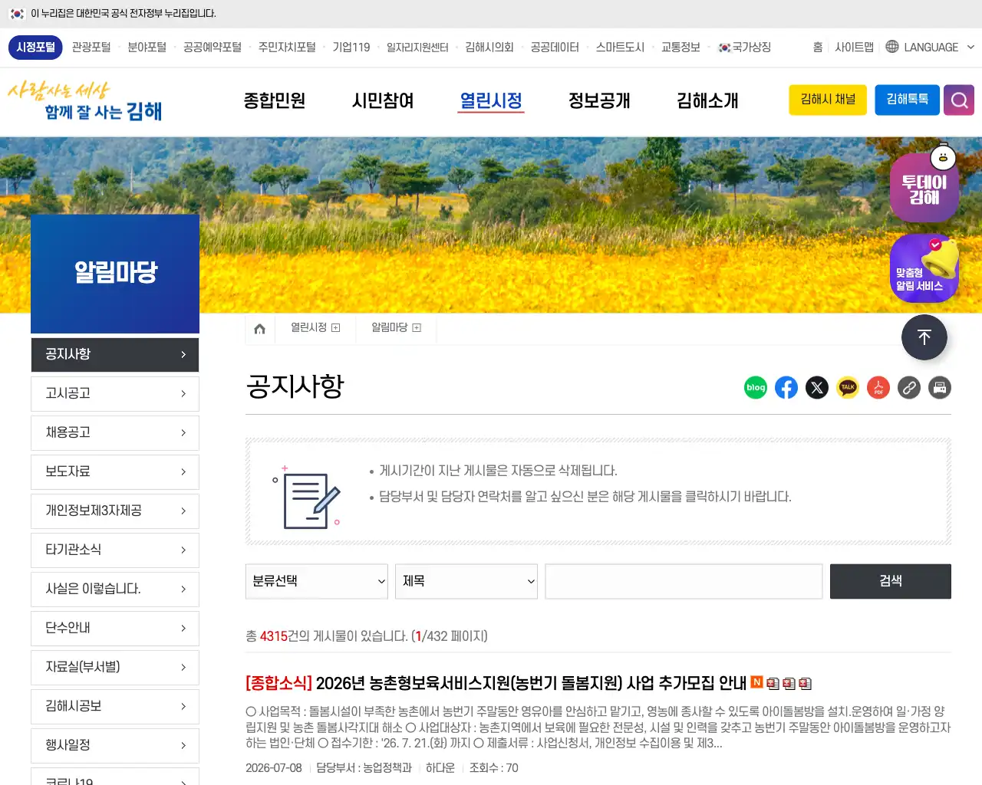Go to 공공예약포털 link
Image resolution: width=982 pixels, height=785 pixels.
[x=213, y=48]
